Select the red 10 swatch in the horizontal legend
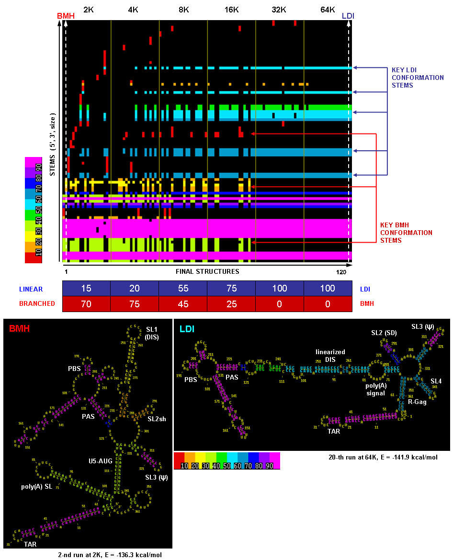This screenshot has height=560, width=453. pyautogui.click(x=179, y=461)
